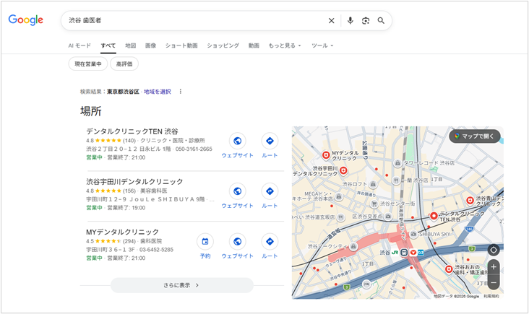Get route icon for MYデンタルクリニック
529x314 pixels.
tap(270, 241)
